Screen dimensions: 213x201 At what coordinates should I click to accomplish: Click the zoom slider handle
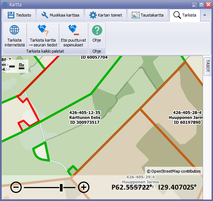click(61, 188)
